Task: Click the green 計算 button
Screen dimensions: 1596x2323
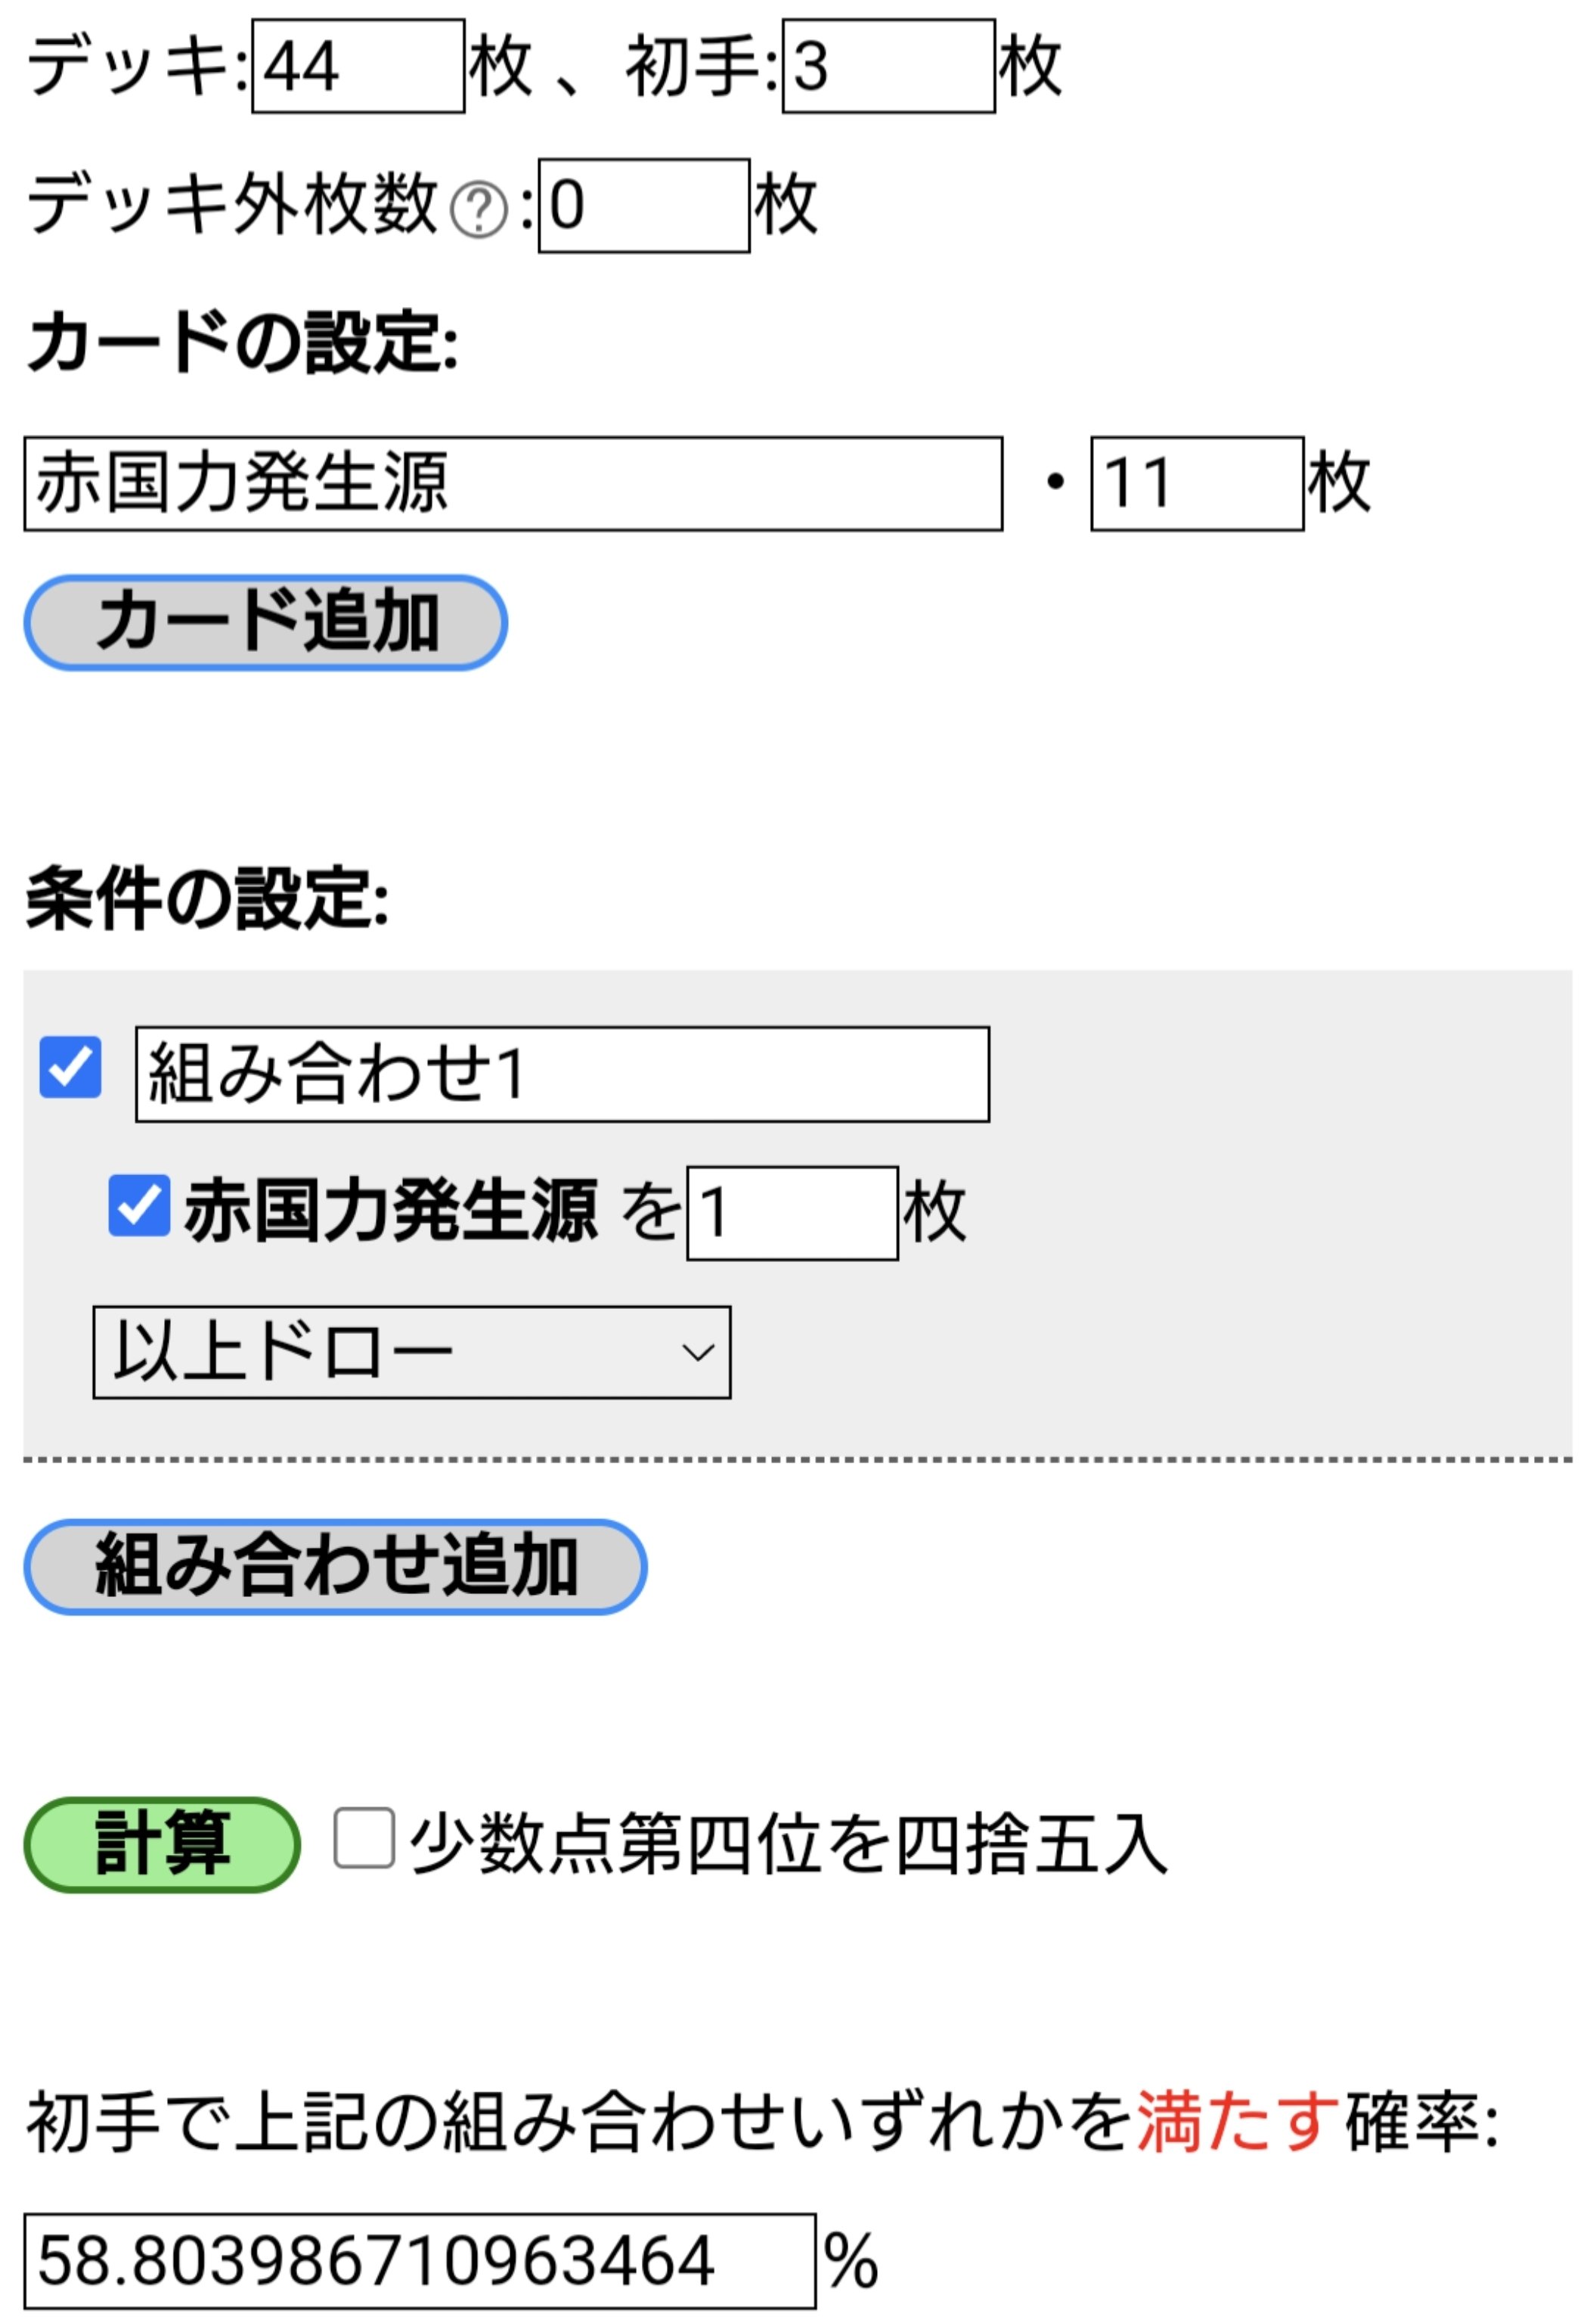Action: [162, 1844]
